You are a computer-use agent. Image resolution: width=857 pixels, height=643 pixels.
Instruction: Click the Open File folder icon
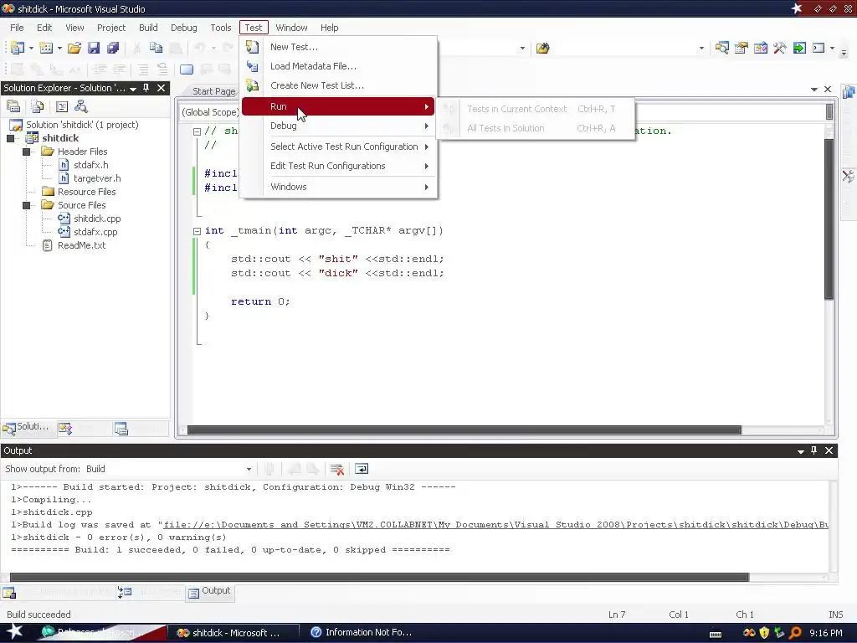click(x=74, y=48)
